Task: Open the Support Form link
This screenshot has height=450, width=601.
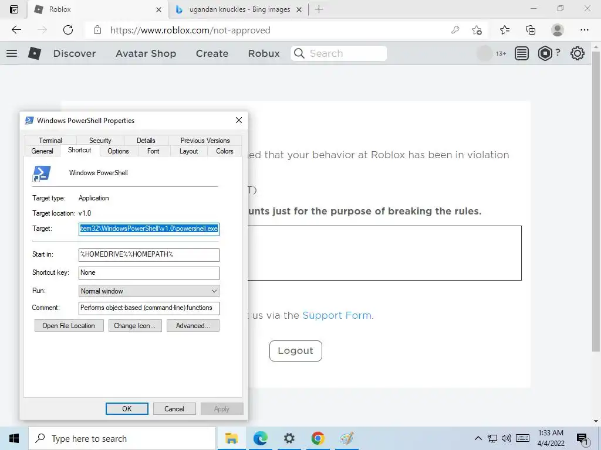Action: (x=337, y=315)
